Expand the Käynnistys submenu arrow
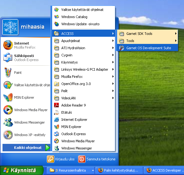Image resolution: width=184 pixels, height=175 pixels. 113,62
